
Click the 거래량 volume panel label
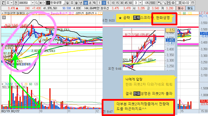coord(8,84)
